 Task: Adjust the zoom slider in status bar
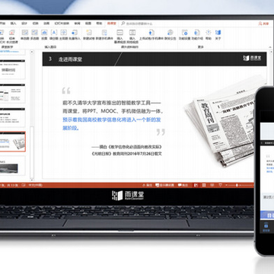tap(237, 185)
